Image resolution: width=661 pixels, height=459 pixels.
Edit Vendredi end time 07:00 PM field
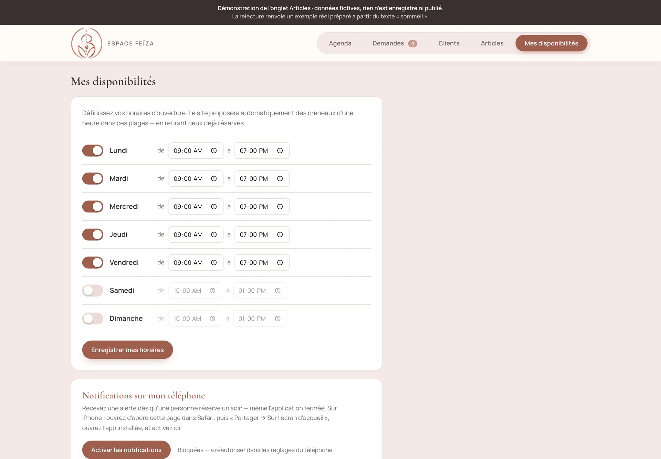(262, 263)
